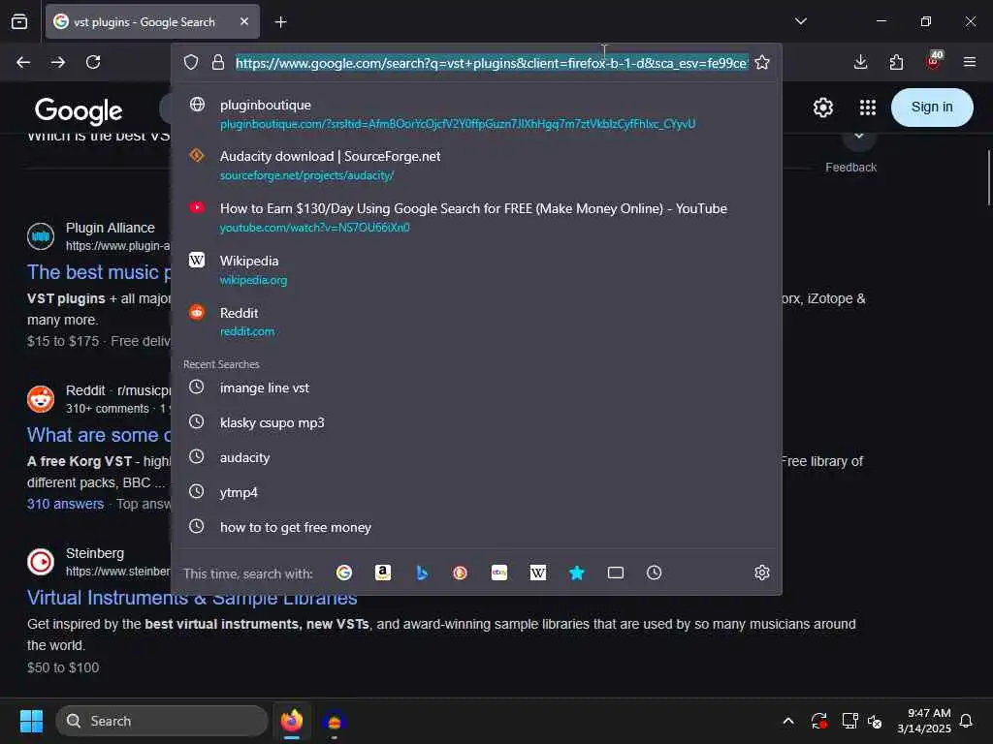Search bookmarks with the blue star
This screenshot has height=744, width=993.
pyautogui.click(x=576, y=573)
